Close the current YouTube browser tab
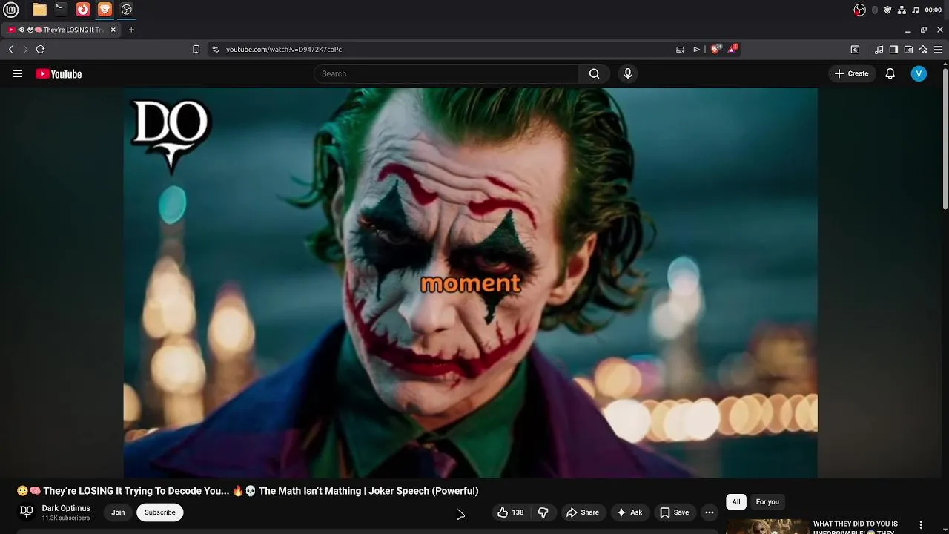The height and width of the screenshot is (534, 949). click(113, 30)
